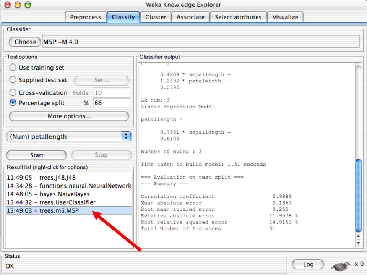367x275 pixels.
Task: Click the Time taken to build model line
Action: (x=203, y=164)
